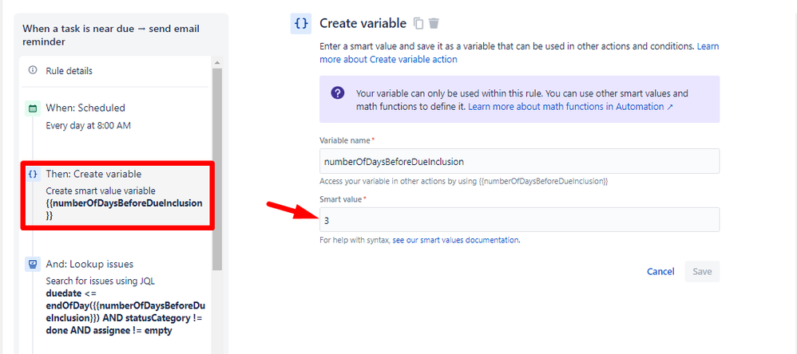Select the When: Scheduled trigger step
The image size is (797, 354).
114,116
